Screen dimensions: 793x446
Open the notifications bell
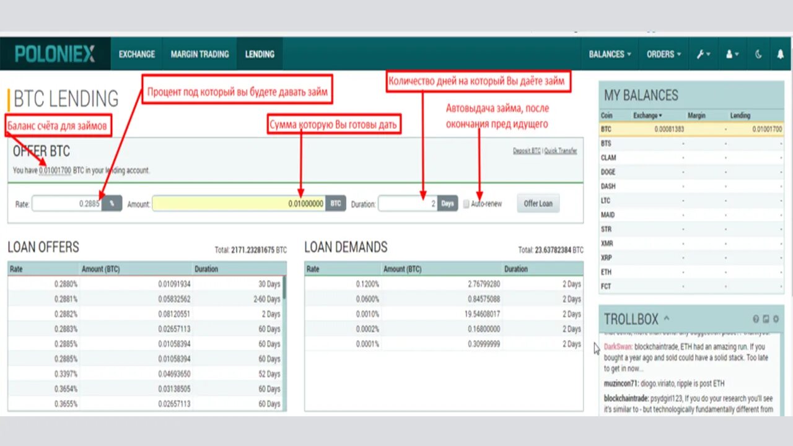[x=780, y=54]
